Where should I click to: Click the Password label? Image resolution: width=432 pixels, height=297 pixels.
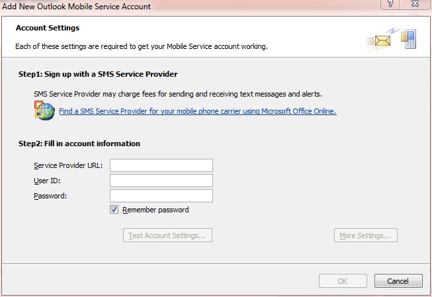tap(50, 196)
